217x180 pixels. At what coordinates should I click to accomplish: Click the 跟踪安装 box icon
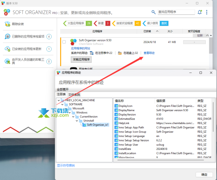tap(7, 24)
